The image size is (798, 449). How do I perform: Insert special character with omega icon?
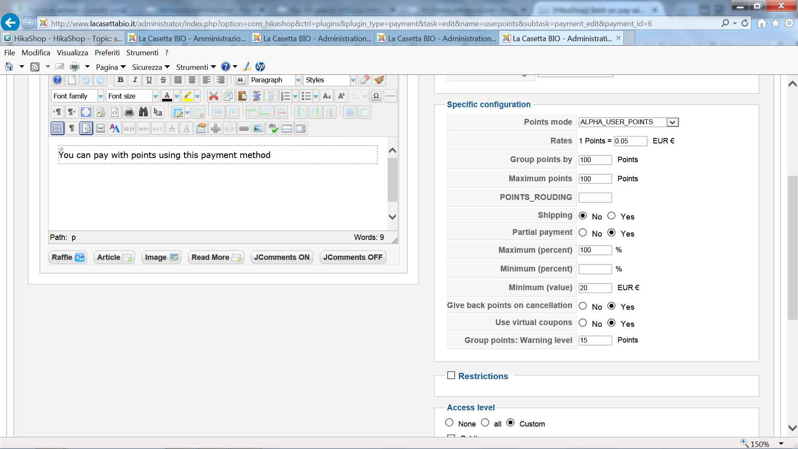pos(376,96)
